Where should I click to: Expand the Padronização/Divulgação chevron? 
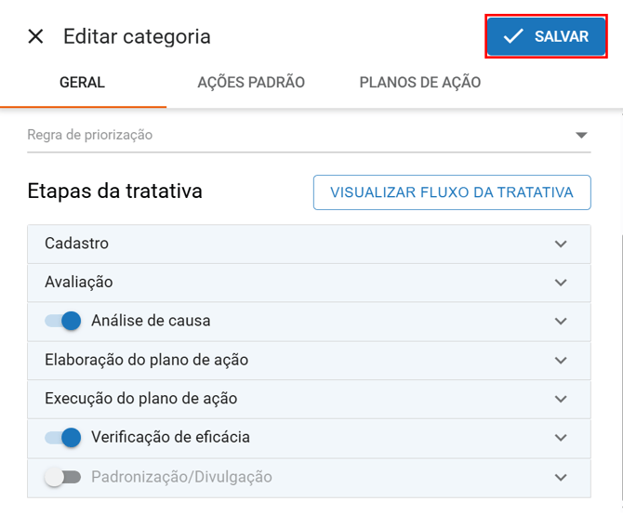point(561,477)
